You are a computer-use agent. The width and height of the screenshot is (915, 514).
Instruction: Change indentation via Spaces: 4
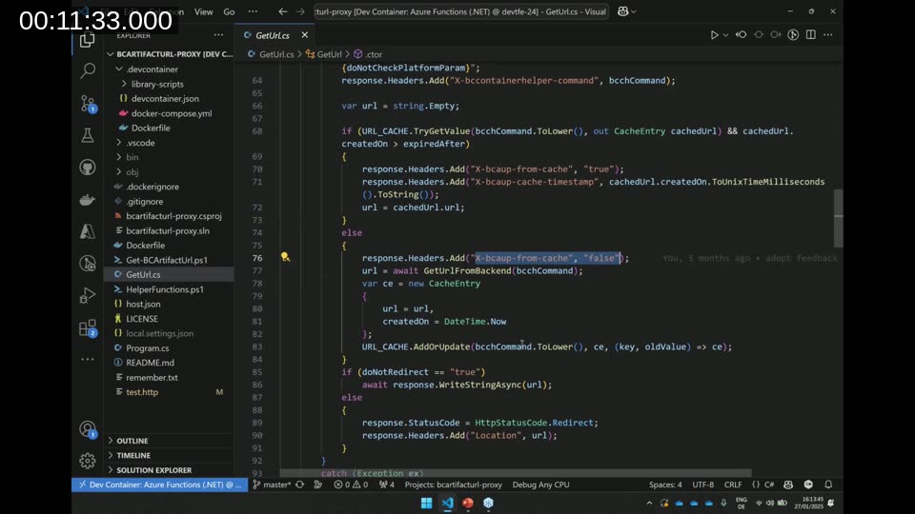tap(665, 484)
